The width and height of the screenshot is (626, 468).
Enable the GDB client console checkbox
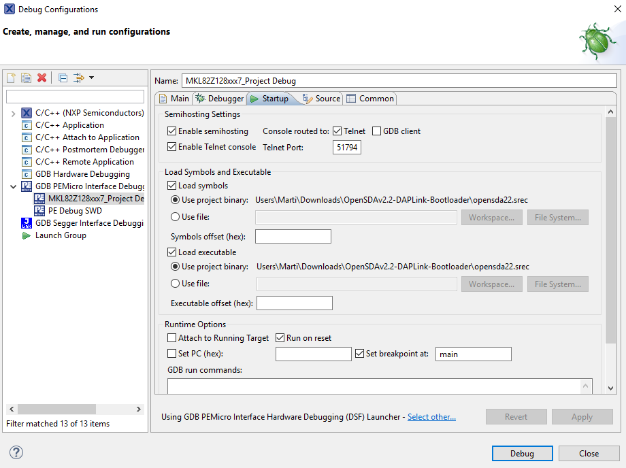coord(376,131)
